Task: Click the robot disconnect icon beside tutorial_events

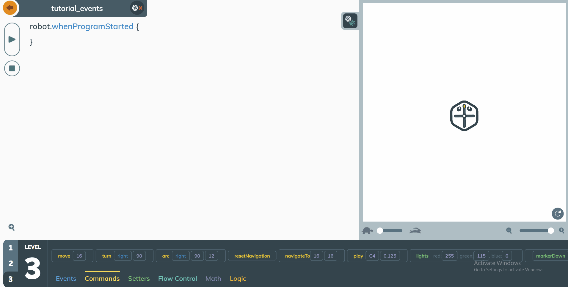Action: 137,8
